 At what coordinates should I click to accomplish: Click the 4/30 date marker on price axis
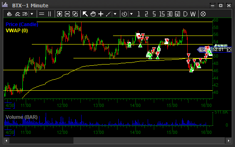pyautogui.click(x=10, y=105)
